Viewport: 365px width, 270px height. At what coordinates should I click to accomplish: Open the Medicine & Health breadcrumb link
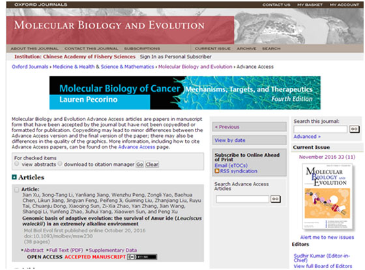[x=74, y=66]
